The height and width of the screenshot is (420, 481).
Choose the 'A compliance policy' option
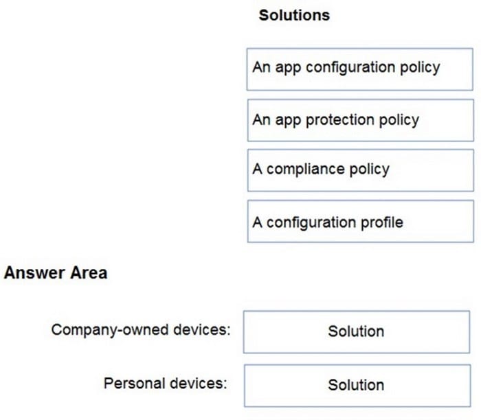tap(361, 170)
